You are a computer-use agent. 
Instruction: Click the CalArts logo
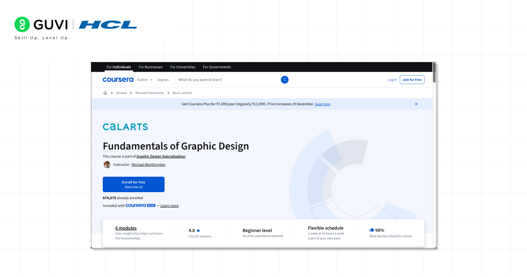(x=125, y=127)
